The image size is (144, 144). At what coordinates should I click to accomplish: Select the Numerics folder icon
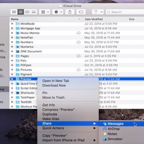tap(18, 47)
